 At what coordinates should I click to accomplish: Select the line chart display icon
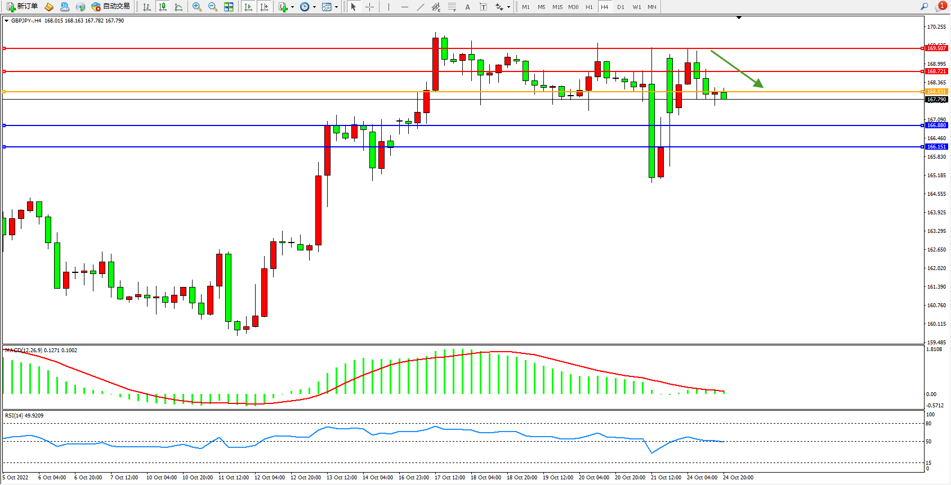point(178,7)
